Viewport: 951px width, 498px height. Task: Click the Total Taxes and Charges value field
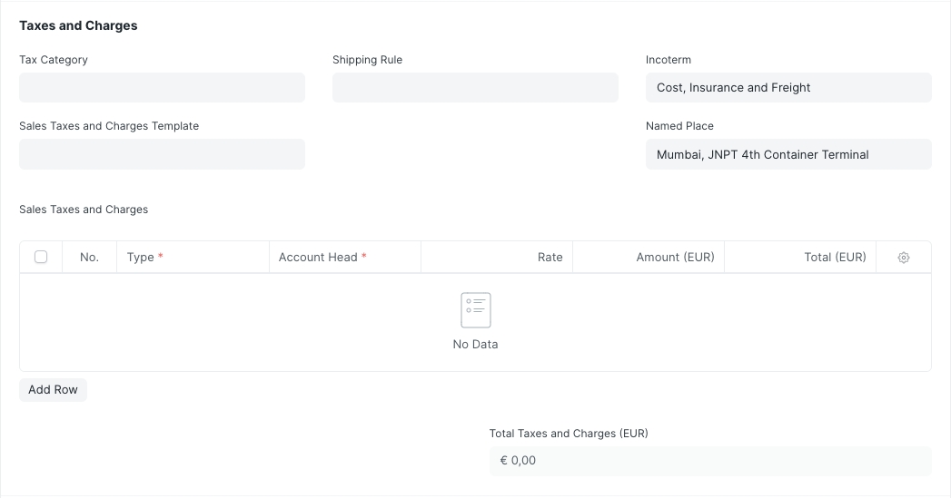pos(709,461)
